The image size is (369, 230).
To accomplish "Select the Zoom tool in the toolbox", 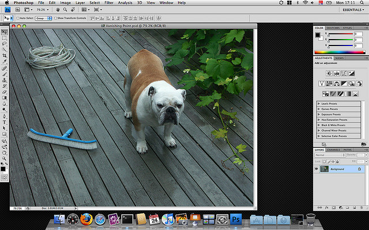I will (x=4, y=159).
